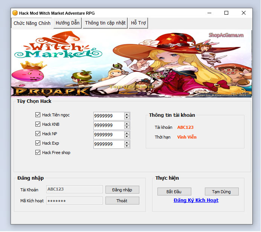This screenshot has height=232, width=261.
Task: Close the Hack Mod window
Action: [x=244, y=13]
